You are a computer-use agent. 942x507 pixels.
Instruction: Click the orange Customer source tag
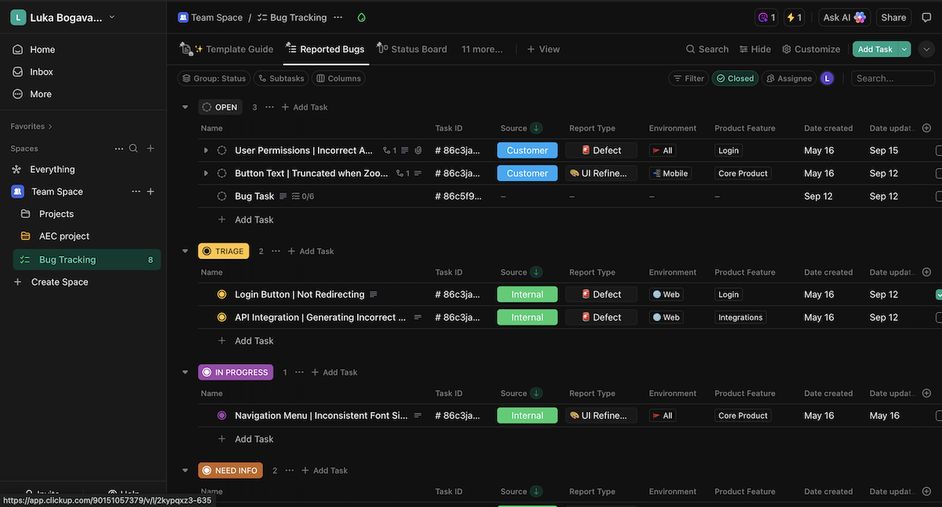click(x=527, y=150)
